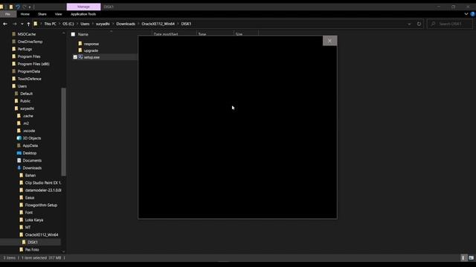The width and height of the screenshot is (476, 267).
Task: Select the response folder in the file list
Action: point(91,44)
